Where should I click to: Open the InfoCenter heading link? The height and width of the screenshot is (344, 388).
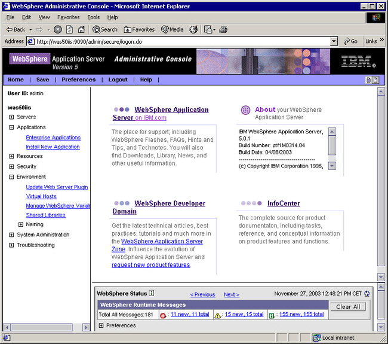pyautogui.click(x=284, y=203)
